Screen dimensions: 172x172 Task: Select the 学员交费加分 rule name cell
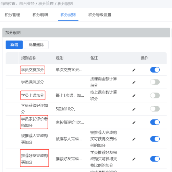(x=33, y=70)
